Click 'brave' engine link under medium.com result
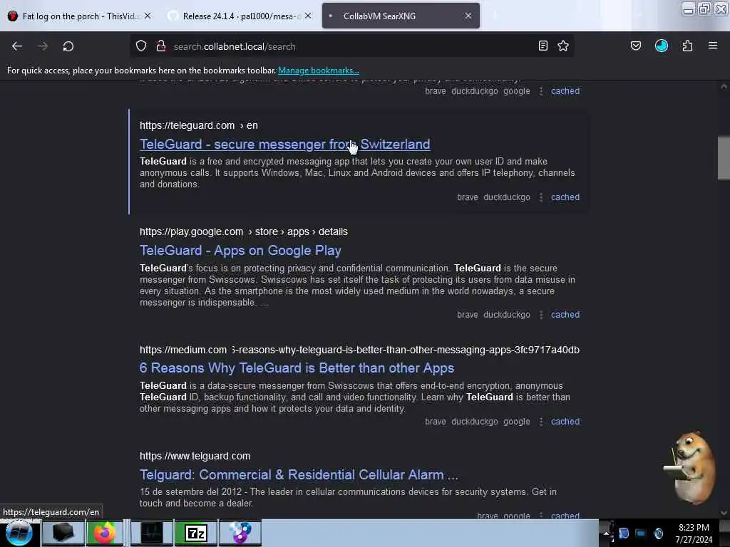This screenshot has width=730, height=547. click(436, 422)
